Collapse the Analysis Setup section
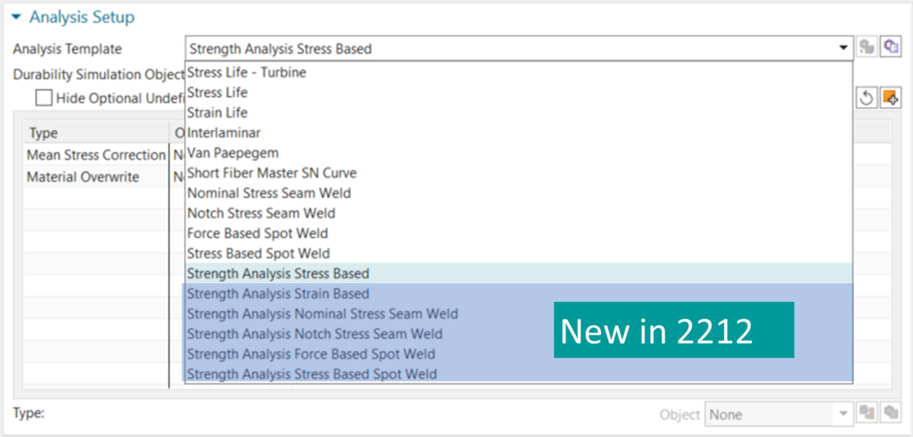913x437 pixels. 17,16
